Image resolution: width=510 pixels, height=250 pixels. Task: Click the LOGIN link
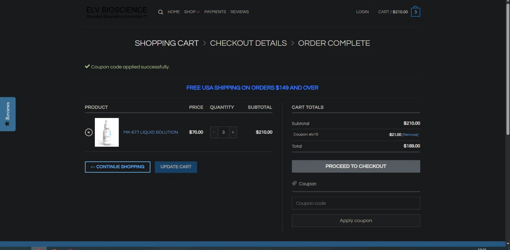(x=362, y=12)
